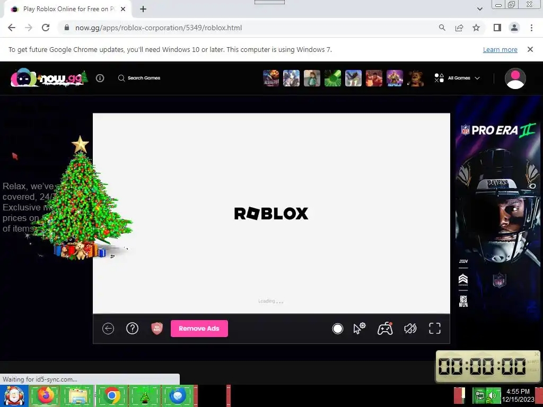Select the Play Roblox Online tab
The image size is (543, 407).
click(x=67, y=9)
